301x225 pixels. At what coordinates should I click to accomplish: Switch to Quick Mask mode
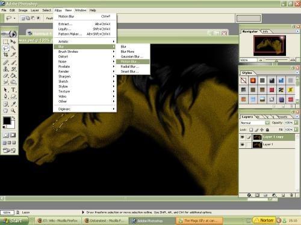tap(13, 135)
